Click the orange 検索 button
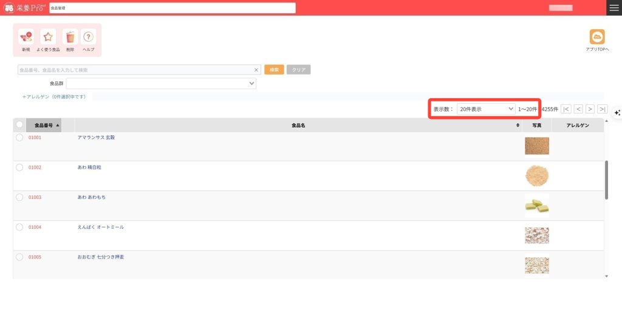Viewport: 622px width, 310px height. [274, 70]
